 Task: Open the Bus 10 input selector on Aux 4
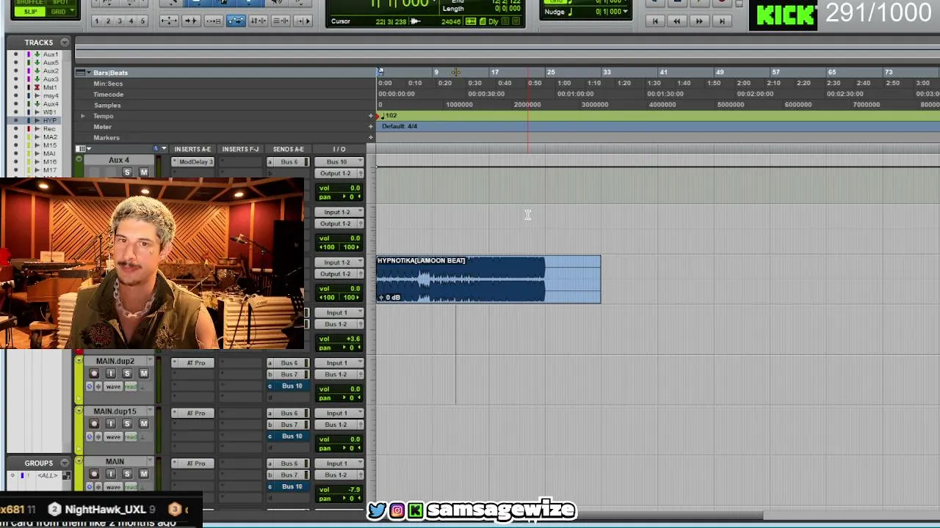[339, 161]
